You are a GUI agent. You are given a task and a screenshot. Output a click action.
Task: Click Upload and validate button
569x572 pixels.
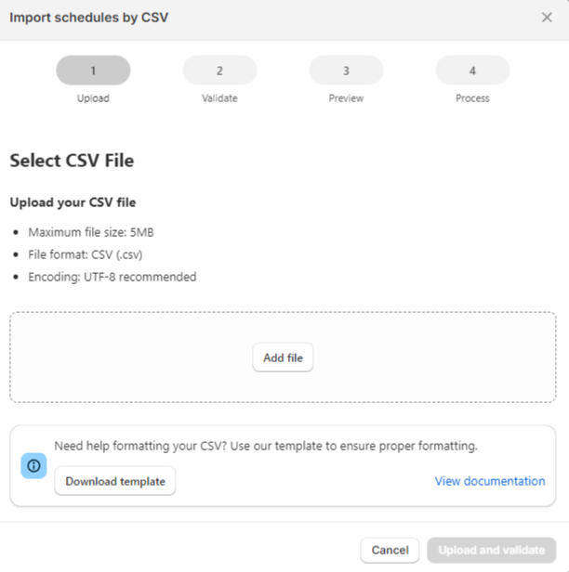(492, 551)
